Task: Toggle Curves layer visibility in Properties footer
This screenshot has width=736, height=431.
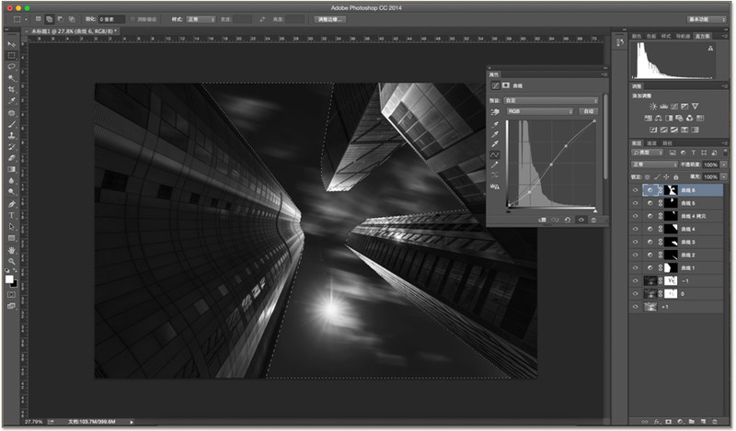Action: point(581,220)
